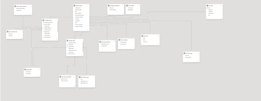Viewport: 261px width, 101px height.
Task: Collapse the dim_date table card
Action: pos(221,18)
